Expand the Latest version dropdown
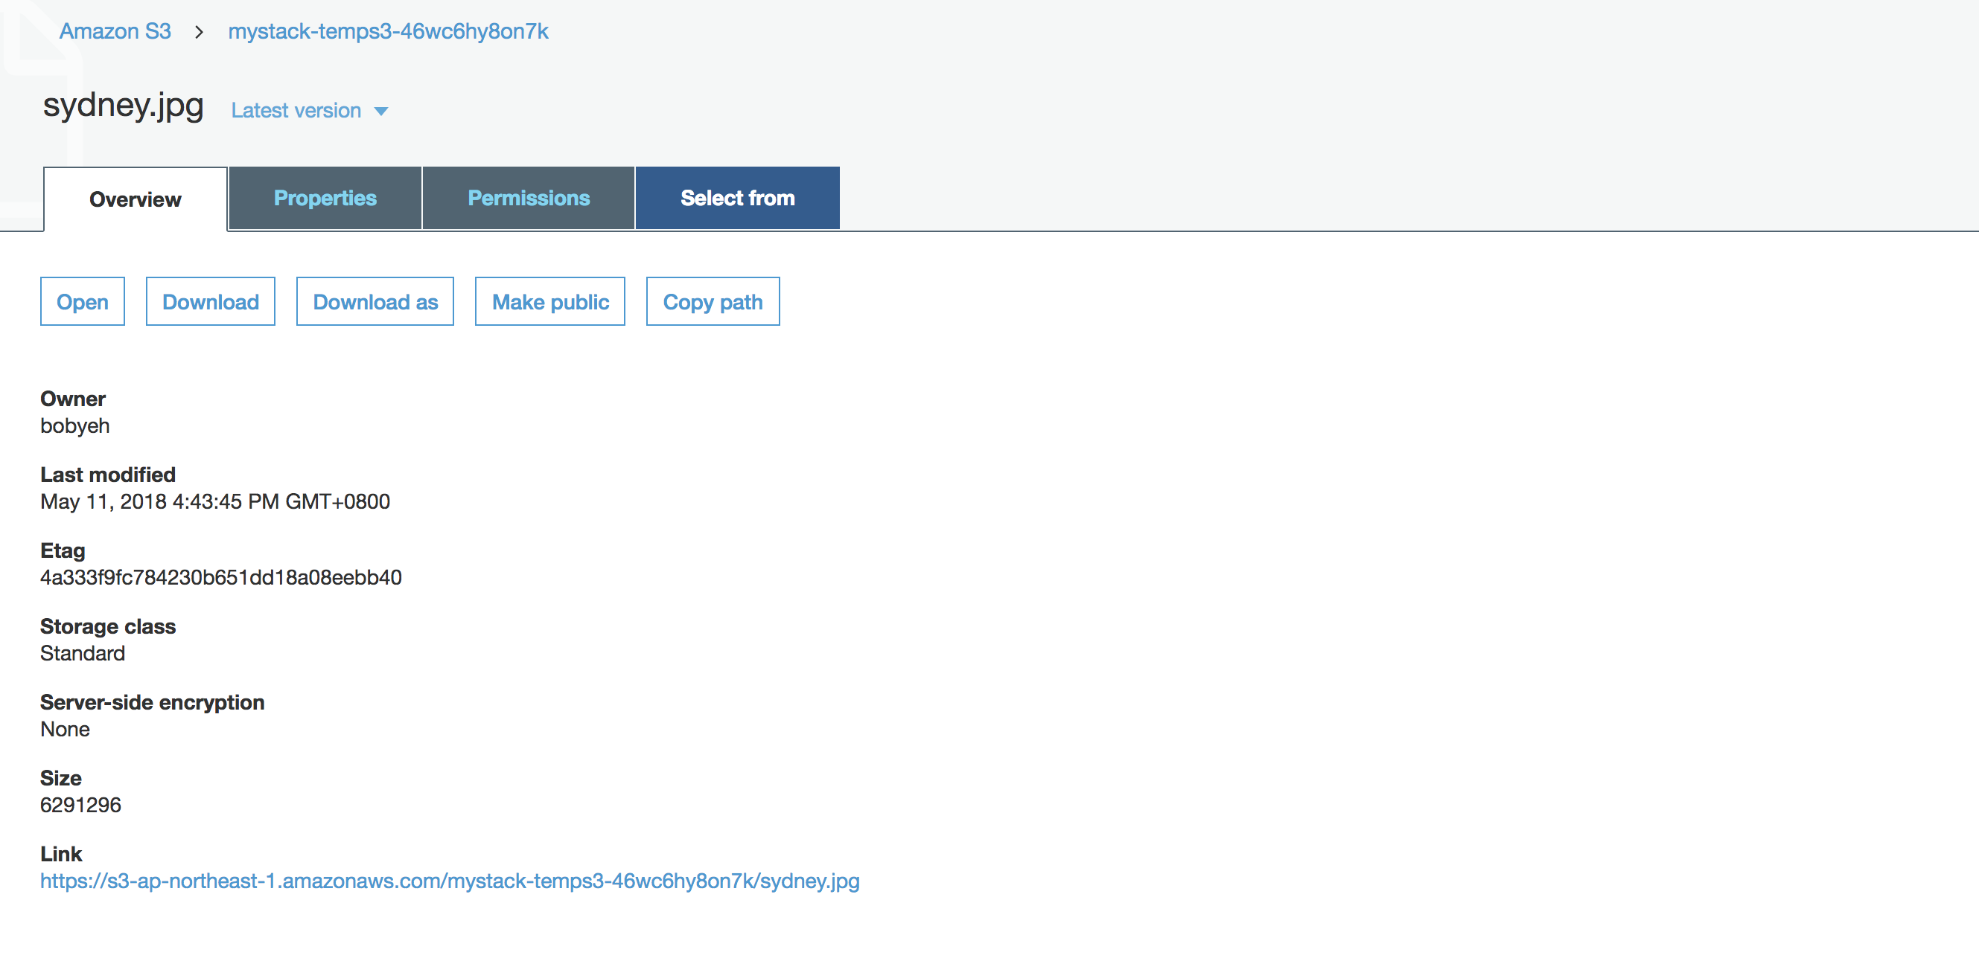1979x961 pixels. pyautogui.click(x=296, y=111)
